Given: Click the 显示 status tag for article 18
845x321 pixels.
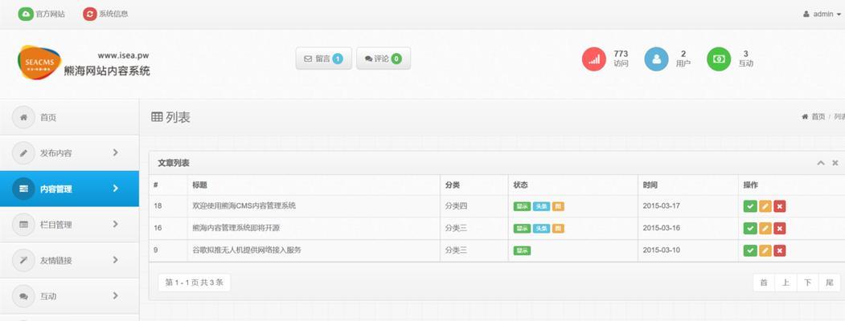Looking at the screenshot, I should 523,206.
